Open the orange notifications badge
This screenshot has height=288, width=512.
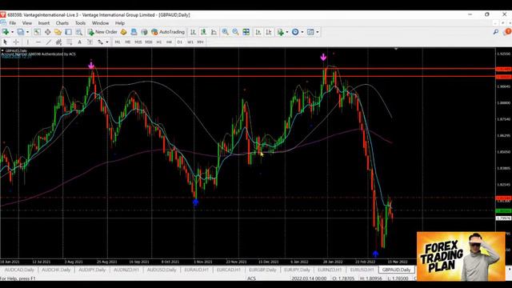pos(508,31)
